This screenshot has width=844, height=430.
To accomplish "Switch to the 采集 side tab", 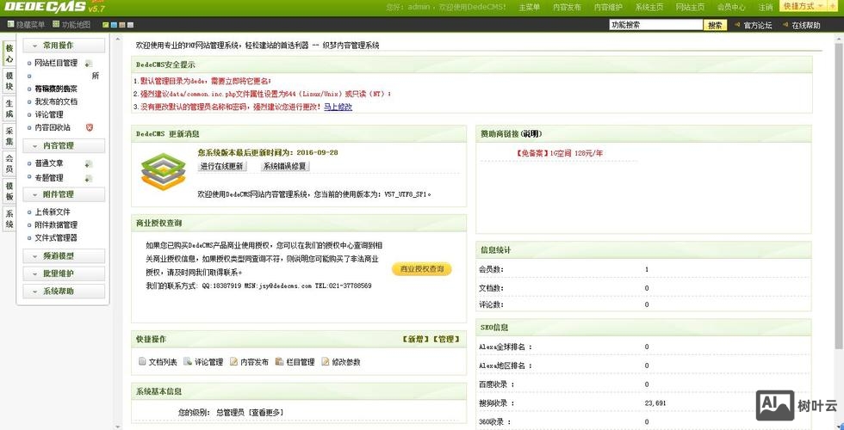I will pos(9,137).
